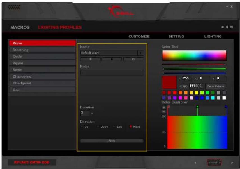240x169 pixels.
Task: Click the Apply button
Action: [x=112, y=141]
